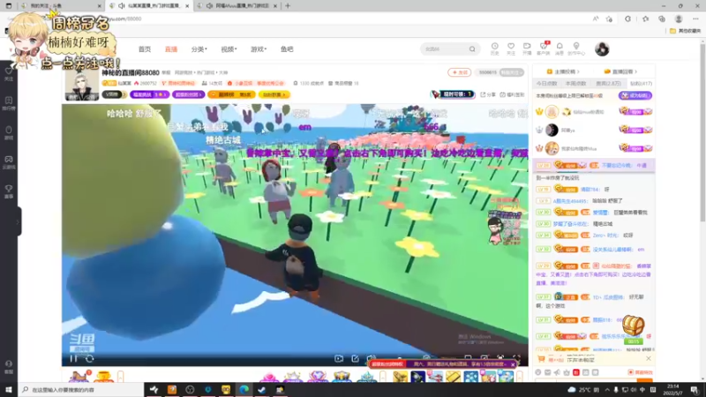This screenshot has height=397, width=706.
Task: Click 分享 share link
Action: click(x=489, y=94)
